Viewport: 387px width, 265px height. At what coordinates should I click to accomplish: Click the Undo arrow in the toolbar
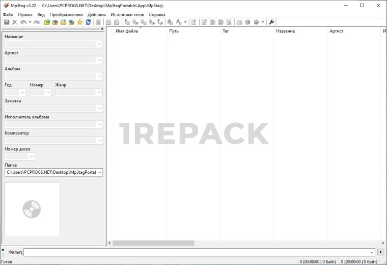click(23, 22)
